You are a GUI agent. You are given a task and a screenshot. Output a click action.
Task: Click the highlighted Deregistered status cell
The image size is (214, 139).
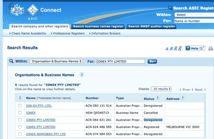[x=153, y=120]
